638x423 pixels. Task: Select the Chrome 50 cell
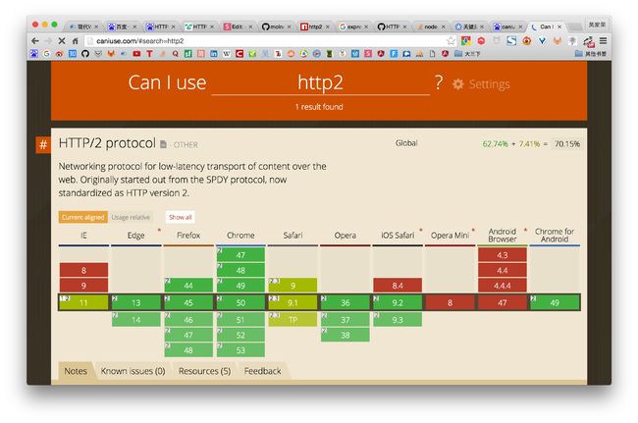(240, 302)
